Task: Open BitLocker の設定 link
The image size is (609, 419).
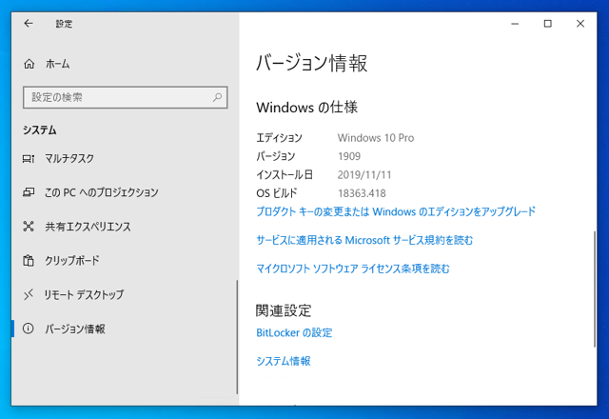Action: click(294, 332)
